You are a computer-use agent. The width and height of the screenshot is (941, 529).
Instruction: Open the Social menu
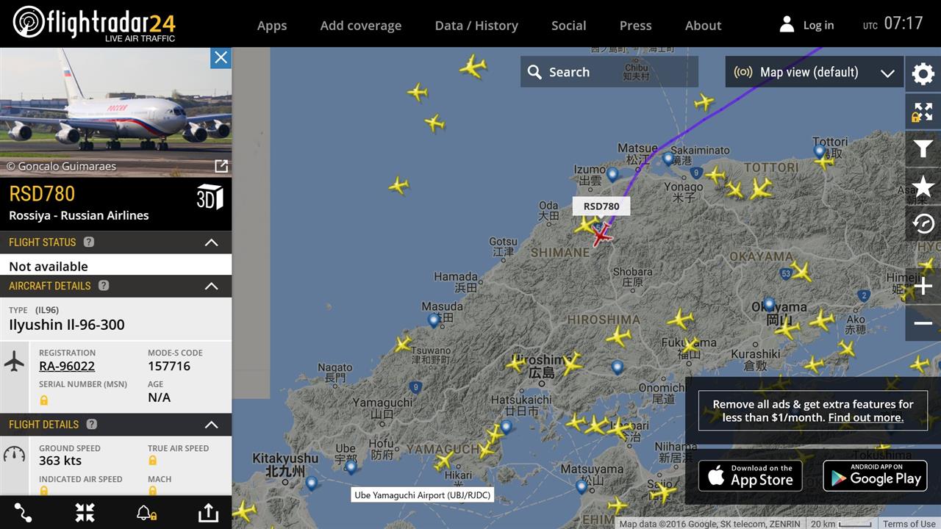point(569,26)
